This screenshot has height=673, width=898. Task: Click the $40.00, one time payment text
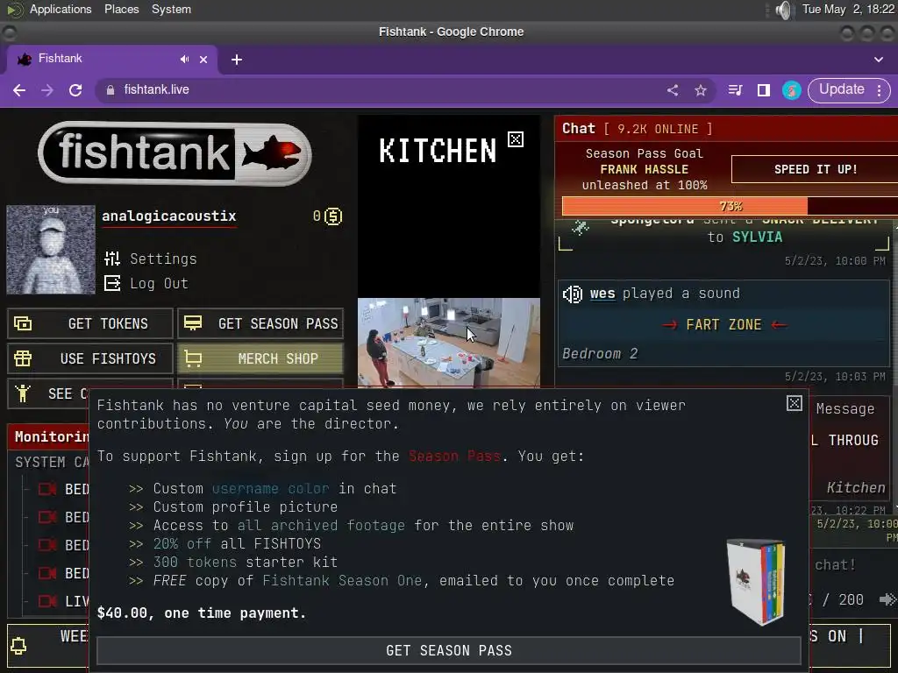pos(202,613)
